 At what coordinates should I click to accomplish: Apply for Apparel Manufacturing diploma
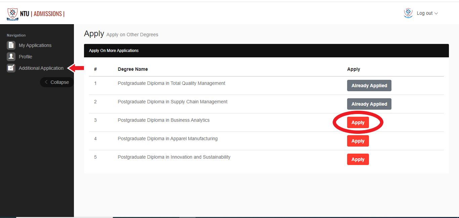pyautogui.click(x=358, y=141)
